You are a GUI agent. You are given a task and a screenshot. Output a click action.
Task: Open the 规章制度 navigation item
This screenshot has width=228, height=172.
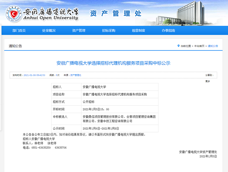point(139,30)
